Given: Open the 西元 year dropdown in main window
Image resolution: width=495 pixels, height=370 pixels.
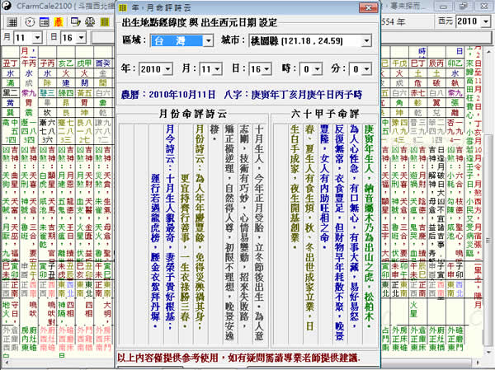Looking at the screenshot, I should tap(486, 21).
